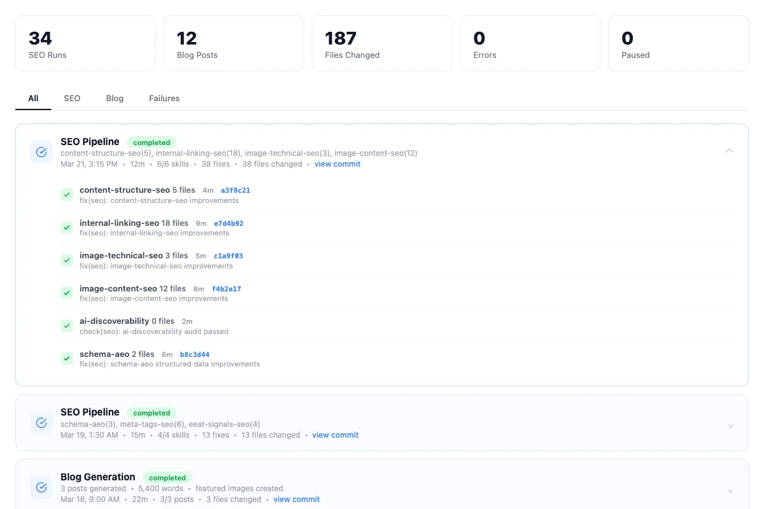Click the first SEO Pipeline status check icon
The height and width of the screenshot is (509, 764).
click(x=41, y=152)
